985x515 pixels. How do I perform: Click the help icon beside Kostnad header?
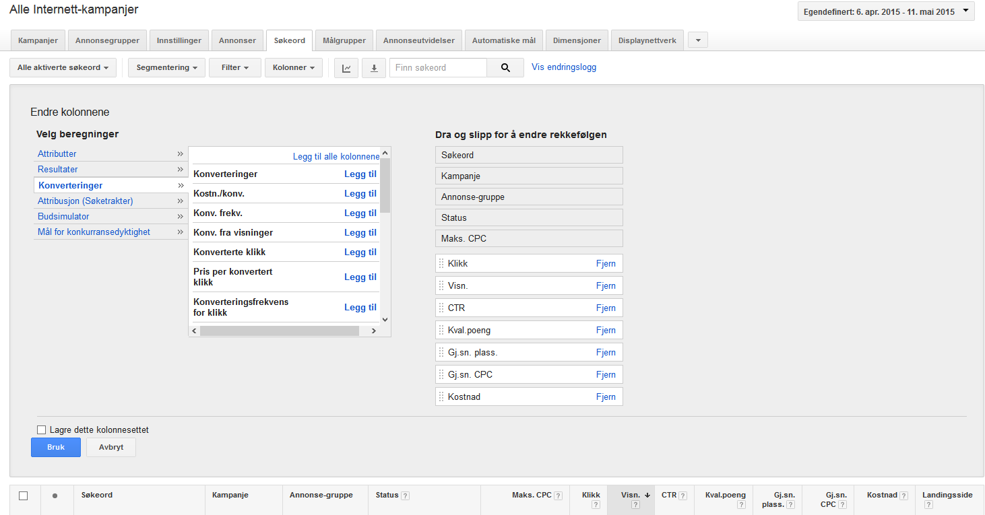(903, 495)
